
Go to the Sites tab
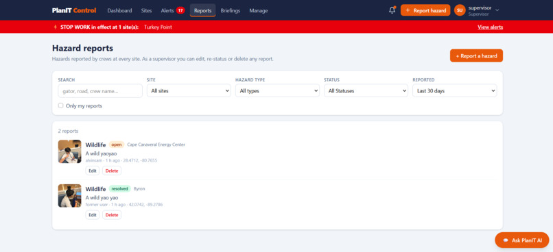coord(146,10)
